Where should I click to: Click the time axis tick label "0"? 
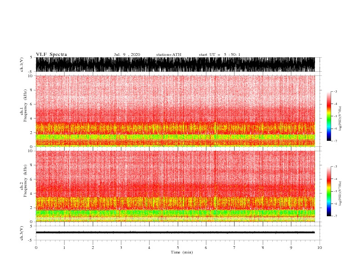pos(36,248)
